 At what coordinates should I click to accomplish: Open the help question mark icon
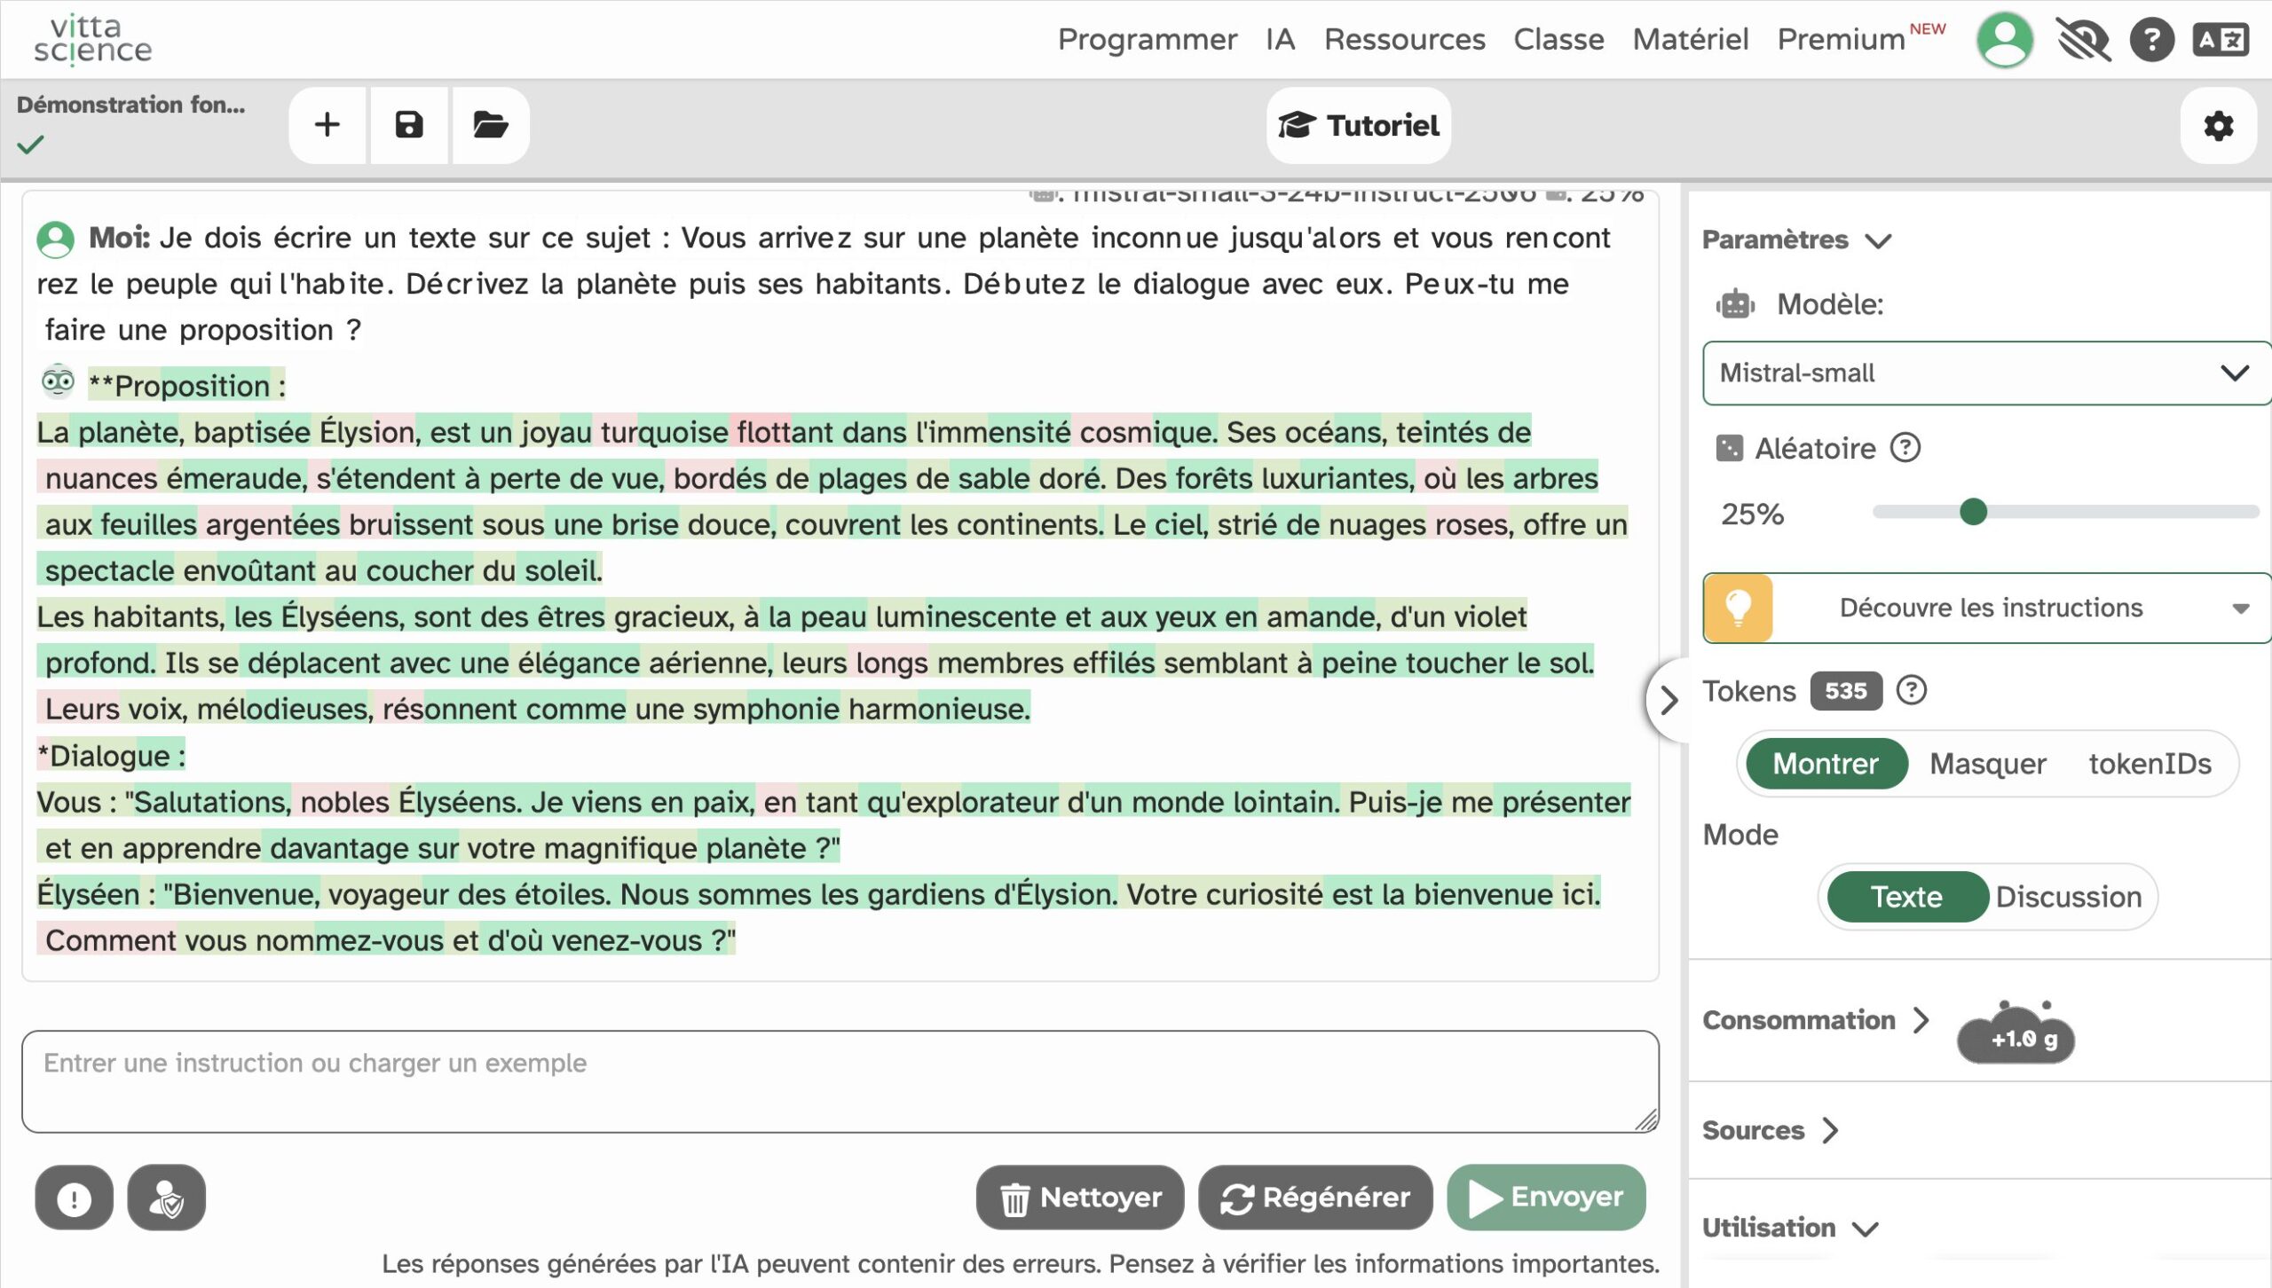(x=2152, y=40)
